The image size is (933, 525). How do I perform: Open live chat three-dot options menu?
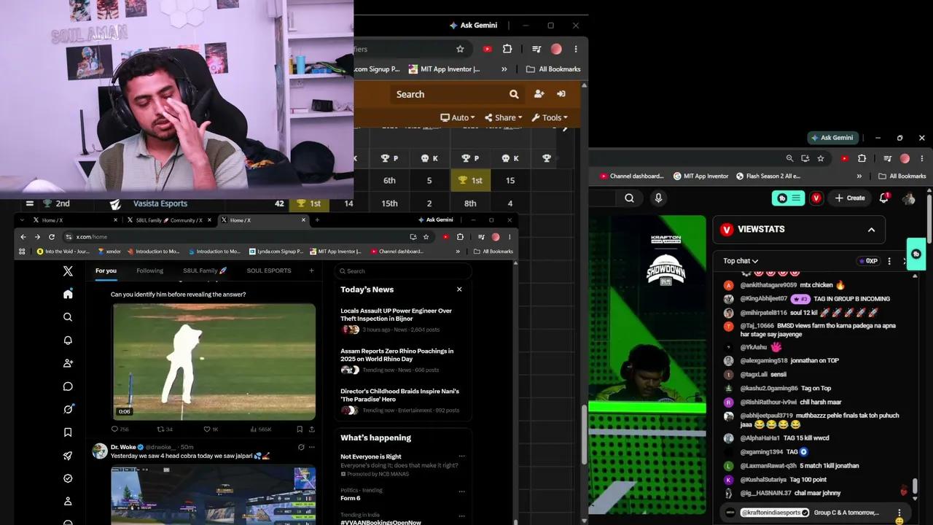(x=889, y=261)
